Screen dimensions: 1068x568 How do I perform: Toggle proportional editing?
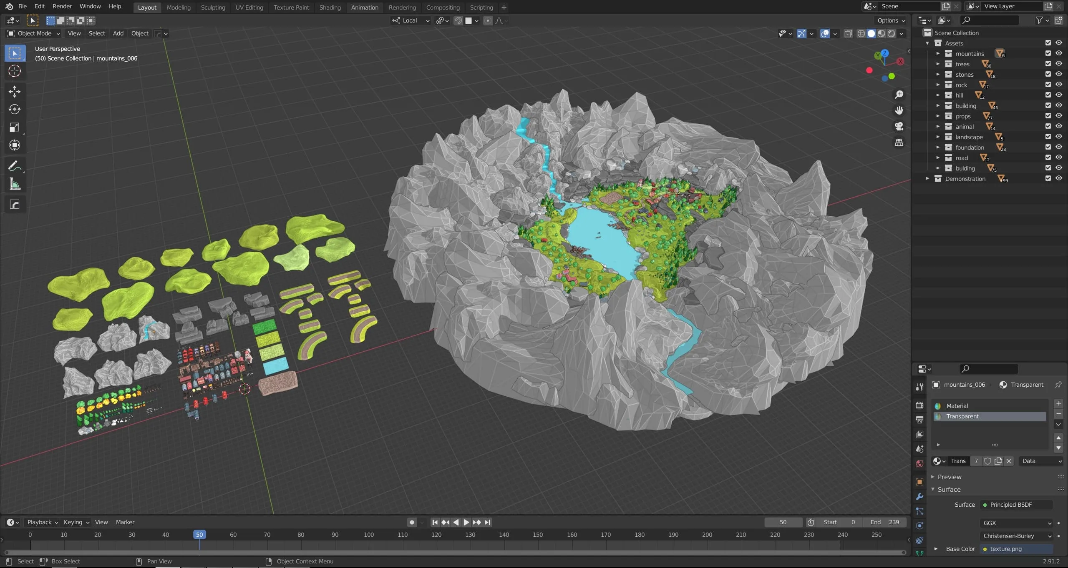[x=488, y=20]
